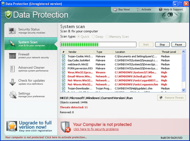Select the Deep scan type
190x141 pixels.
click(x=93, y=37)
